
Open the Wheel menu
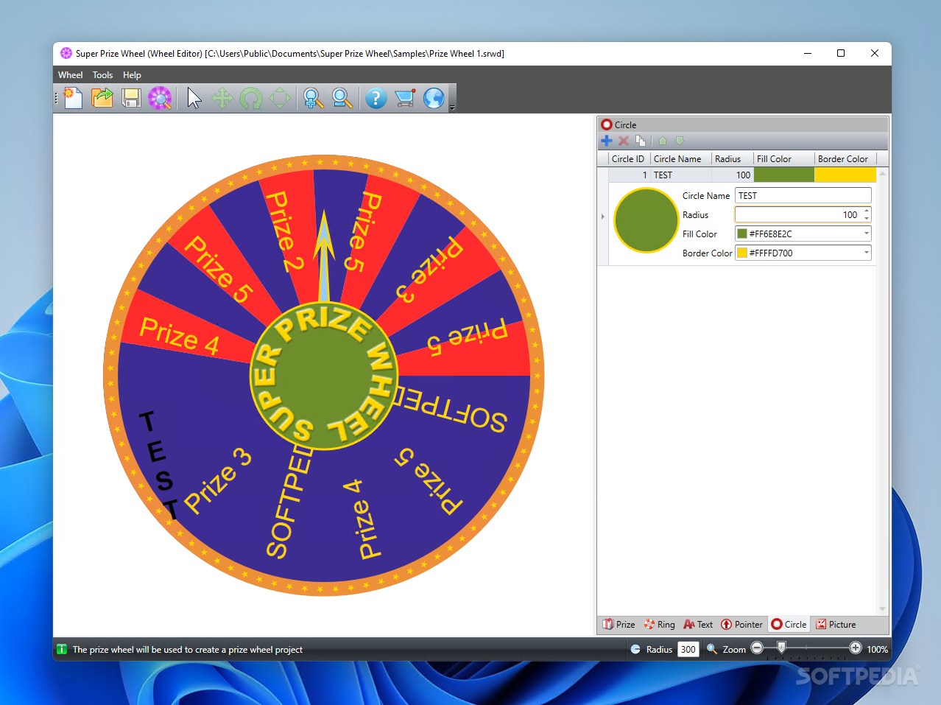coord(71,75)
